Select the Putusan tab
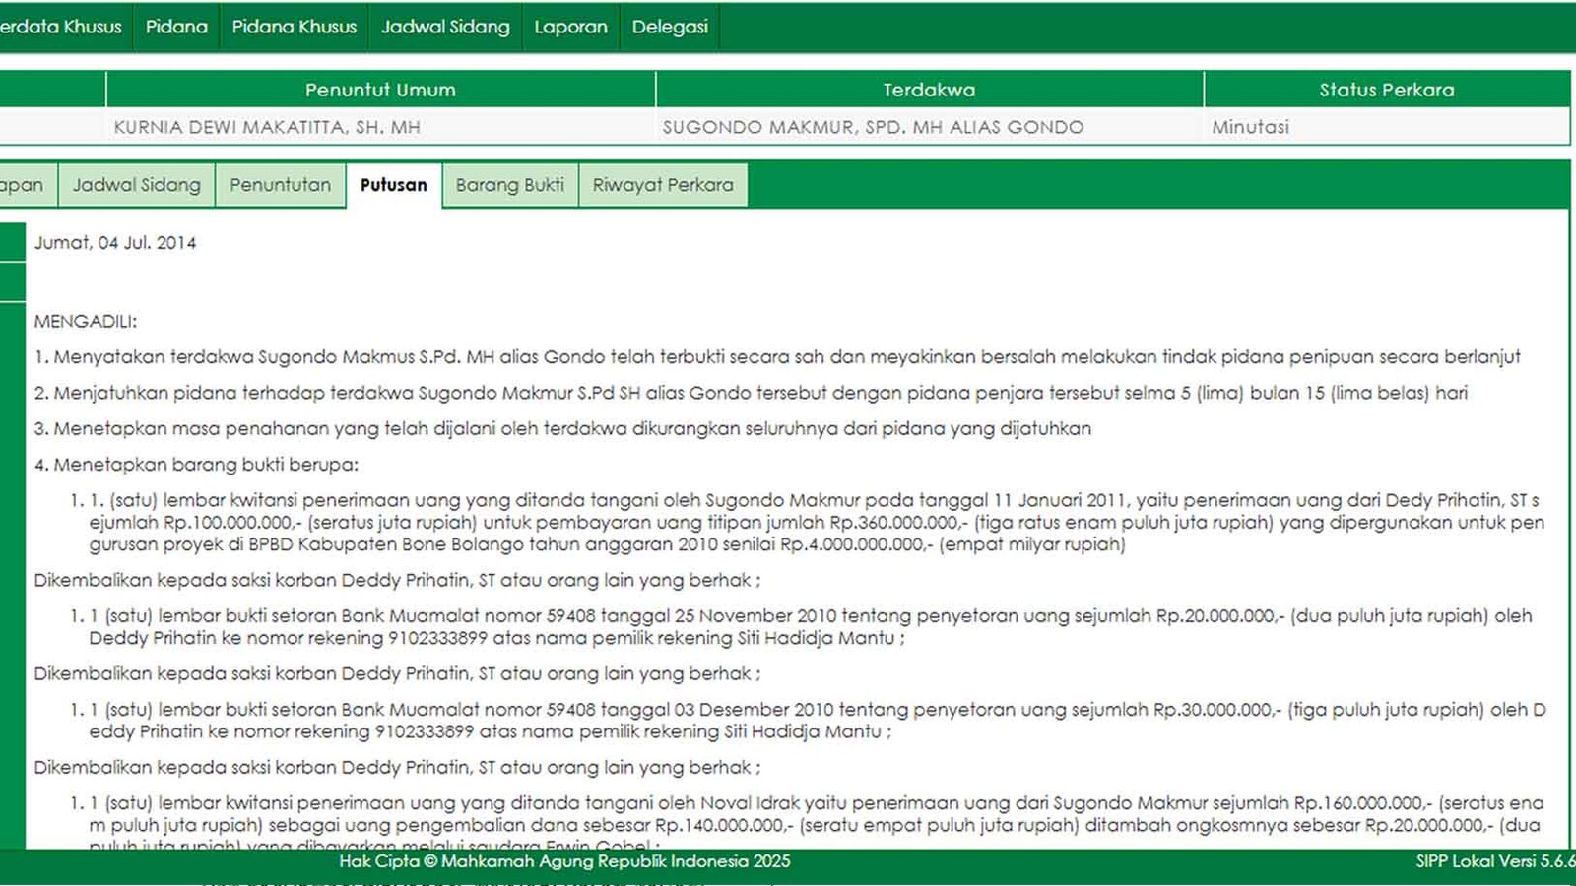 coord(394,185)
